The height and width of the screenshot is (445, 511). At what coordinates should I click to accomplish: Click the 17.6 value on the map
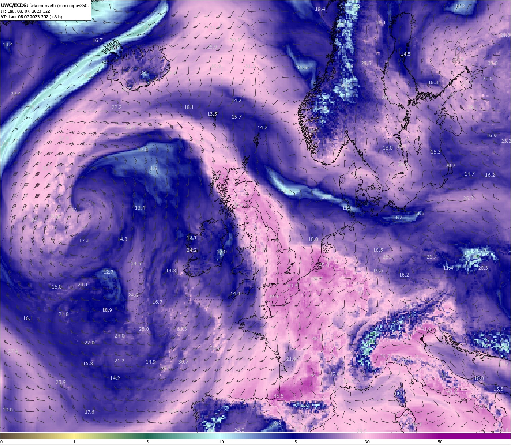pos(89,412)
